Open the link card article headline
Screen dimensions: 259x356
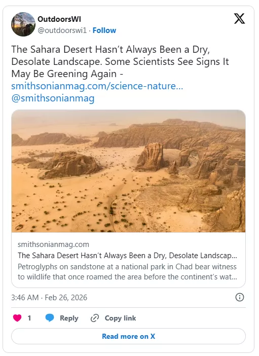pos(127,256)
